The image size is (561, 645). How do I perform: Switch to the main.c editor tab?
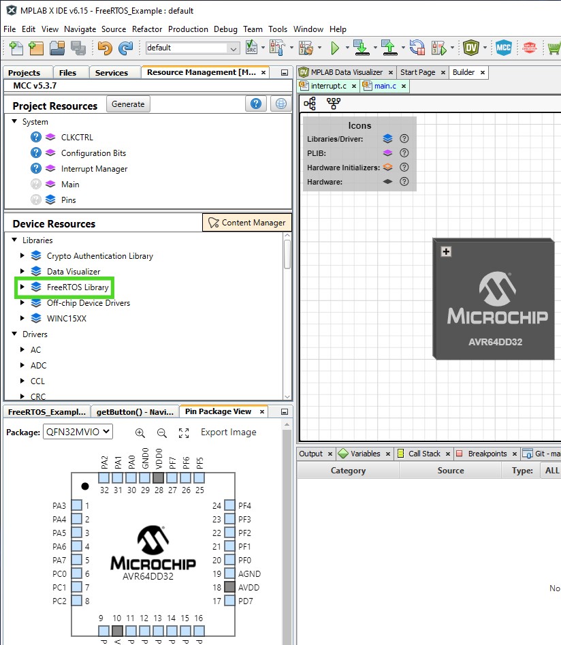coord(384,86)
